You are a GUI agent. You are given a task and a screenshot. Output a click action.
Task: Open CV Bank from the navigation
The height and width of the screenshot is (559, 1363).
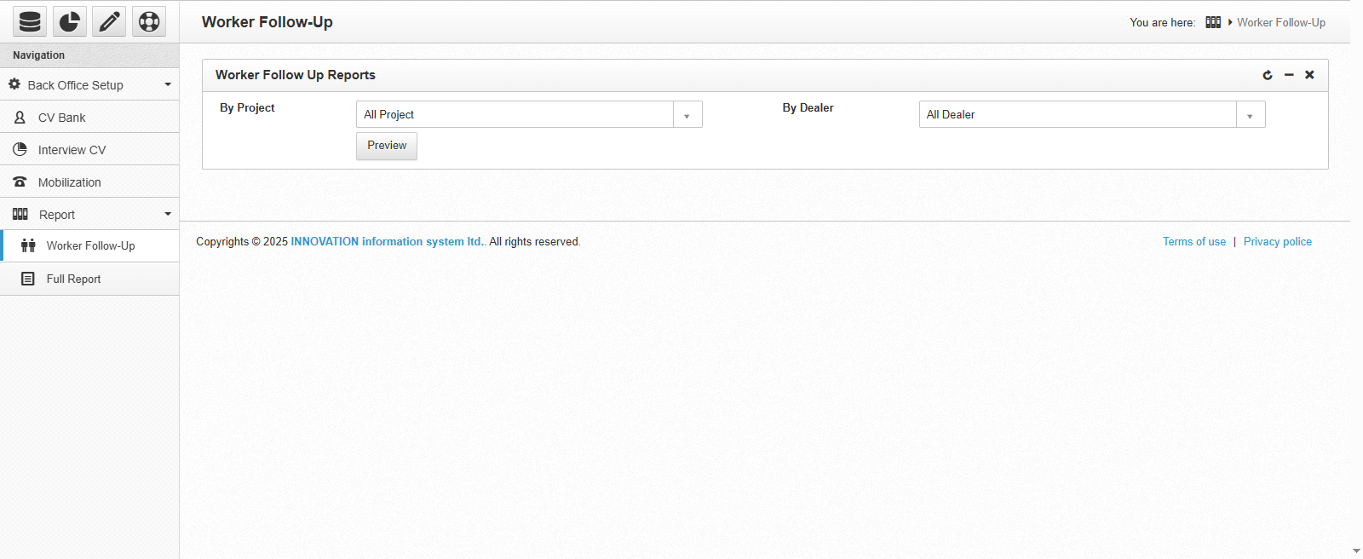(61, 118)
